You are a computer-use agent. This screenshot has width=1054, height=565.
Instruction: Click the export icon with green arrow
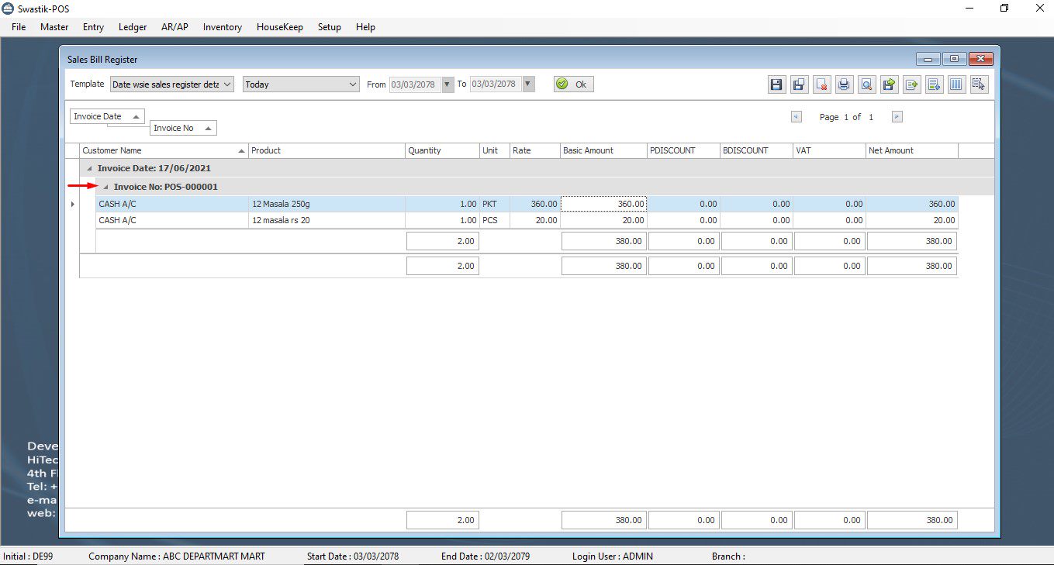(x=889, y=84)
